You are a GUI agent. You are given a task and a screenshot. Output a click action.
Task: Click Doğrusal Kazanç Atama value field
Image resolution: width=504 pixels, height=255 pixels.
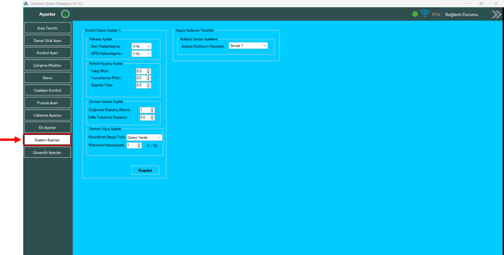click(145, 110)
